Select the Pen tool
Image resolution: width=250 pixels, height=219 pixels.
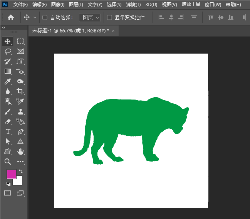20,132
